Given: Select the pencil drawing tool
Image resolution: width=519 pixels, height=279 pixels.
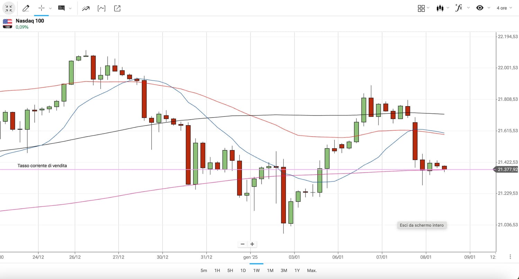Looking at the screenshot, I should [26, 8].
